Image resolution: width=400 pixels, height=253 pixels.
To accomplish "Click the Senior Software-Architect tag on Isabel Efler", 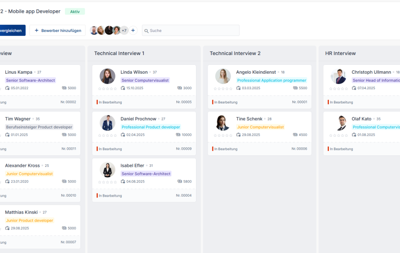I will (146, 174).
